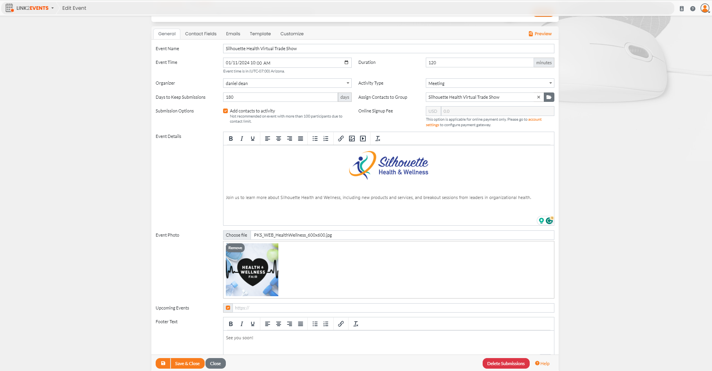
Task: Open help question mark in header
Action: coord(693,9)
